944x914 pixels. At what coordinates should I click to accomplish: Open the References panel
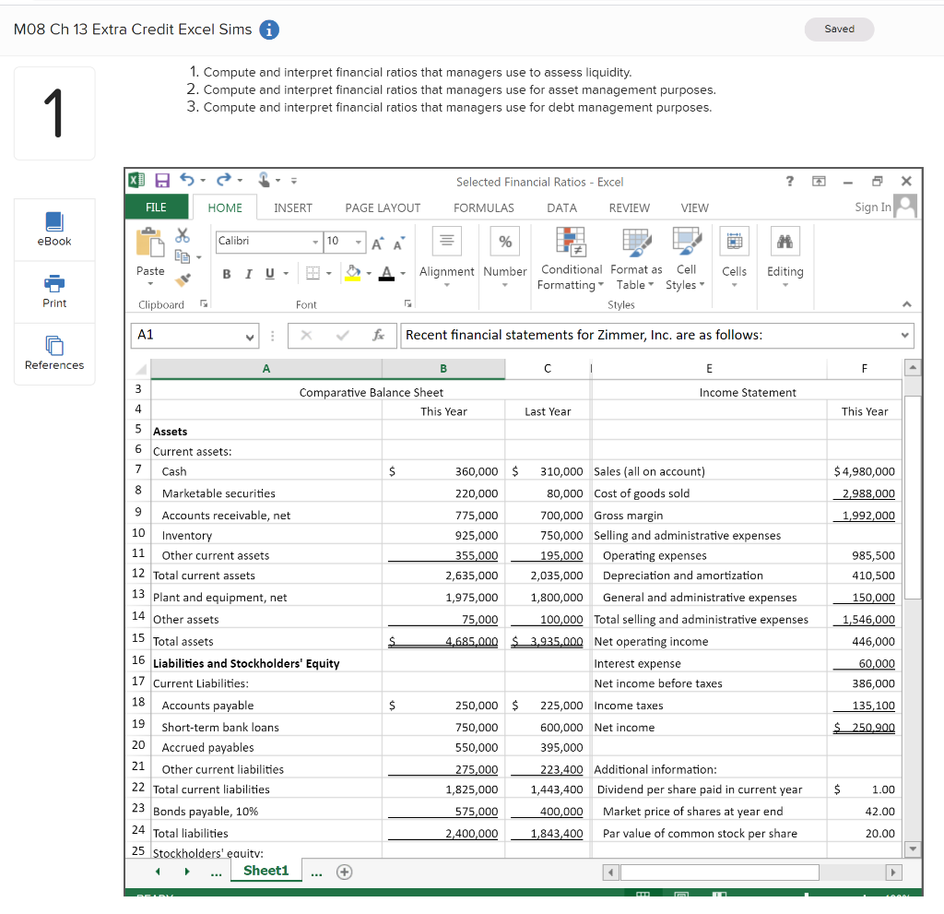pos(54,353)
